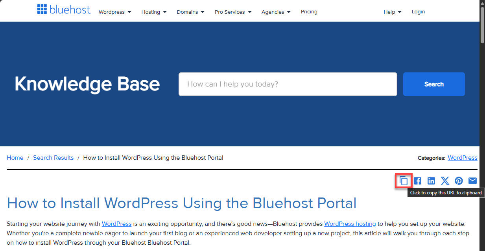
Task: Open the Pricing page
Action: pyautogui.click(x=309, y=12)
